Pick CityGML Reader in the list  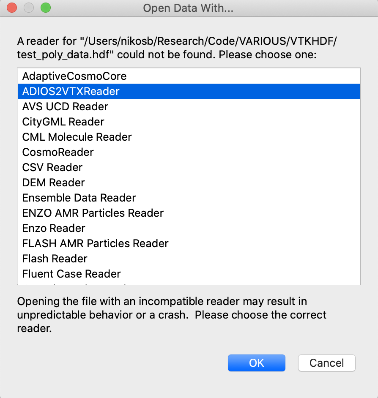click(63, 122)
